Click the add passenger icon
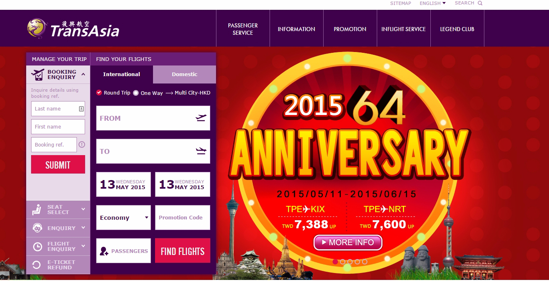This screenshot has width=549, height=282. pos(104,251)
